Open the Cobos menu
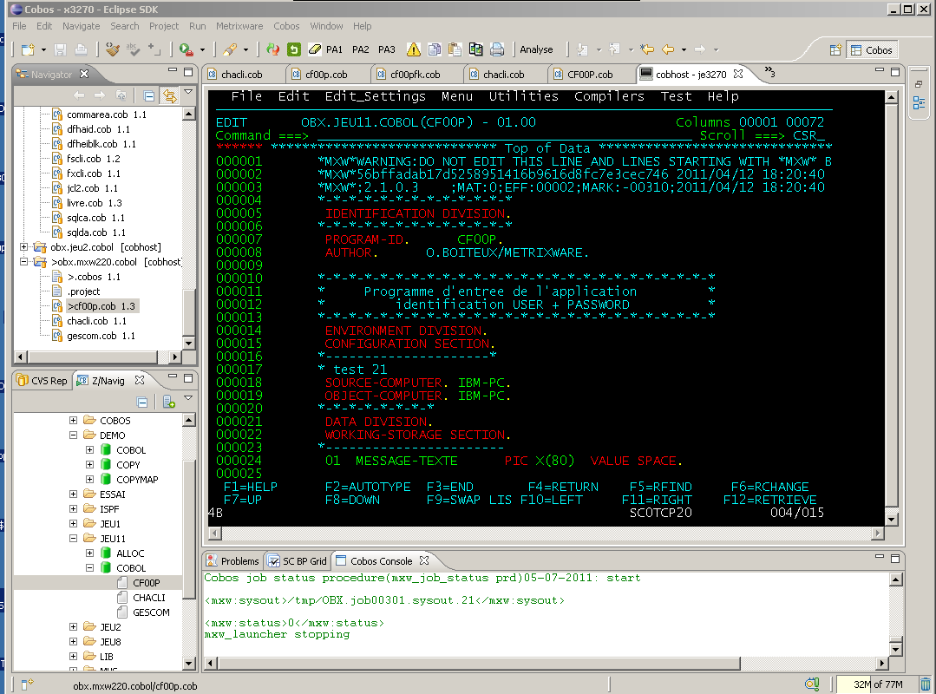The height and width of the screenshot is (694, 936). click(286, 26)
